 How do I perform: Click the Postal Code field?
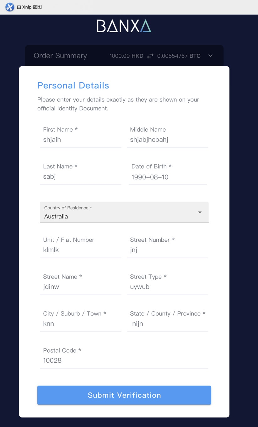pyautogui.click(x=124, y=360)
